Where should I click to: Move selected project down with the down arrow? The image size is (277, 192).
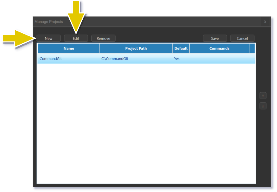click(263, 106)
